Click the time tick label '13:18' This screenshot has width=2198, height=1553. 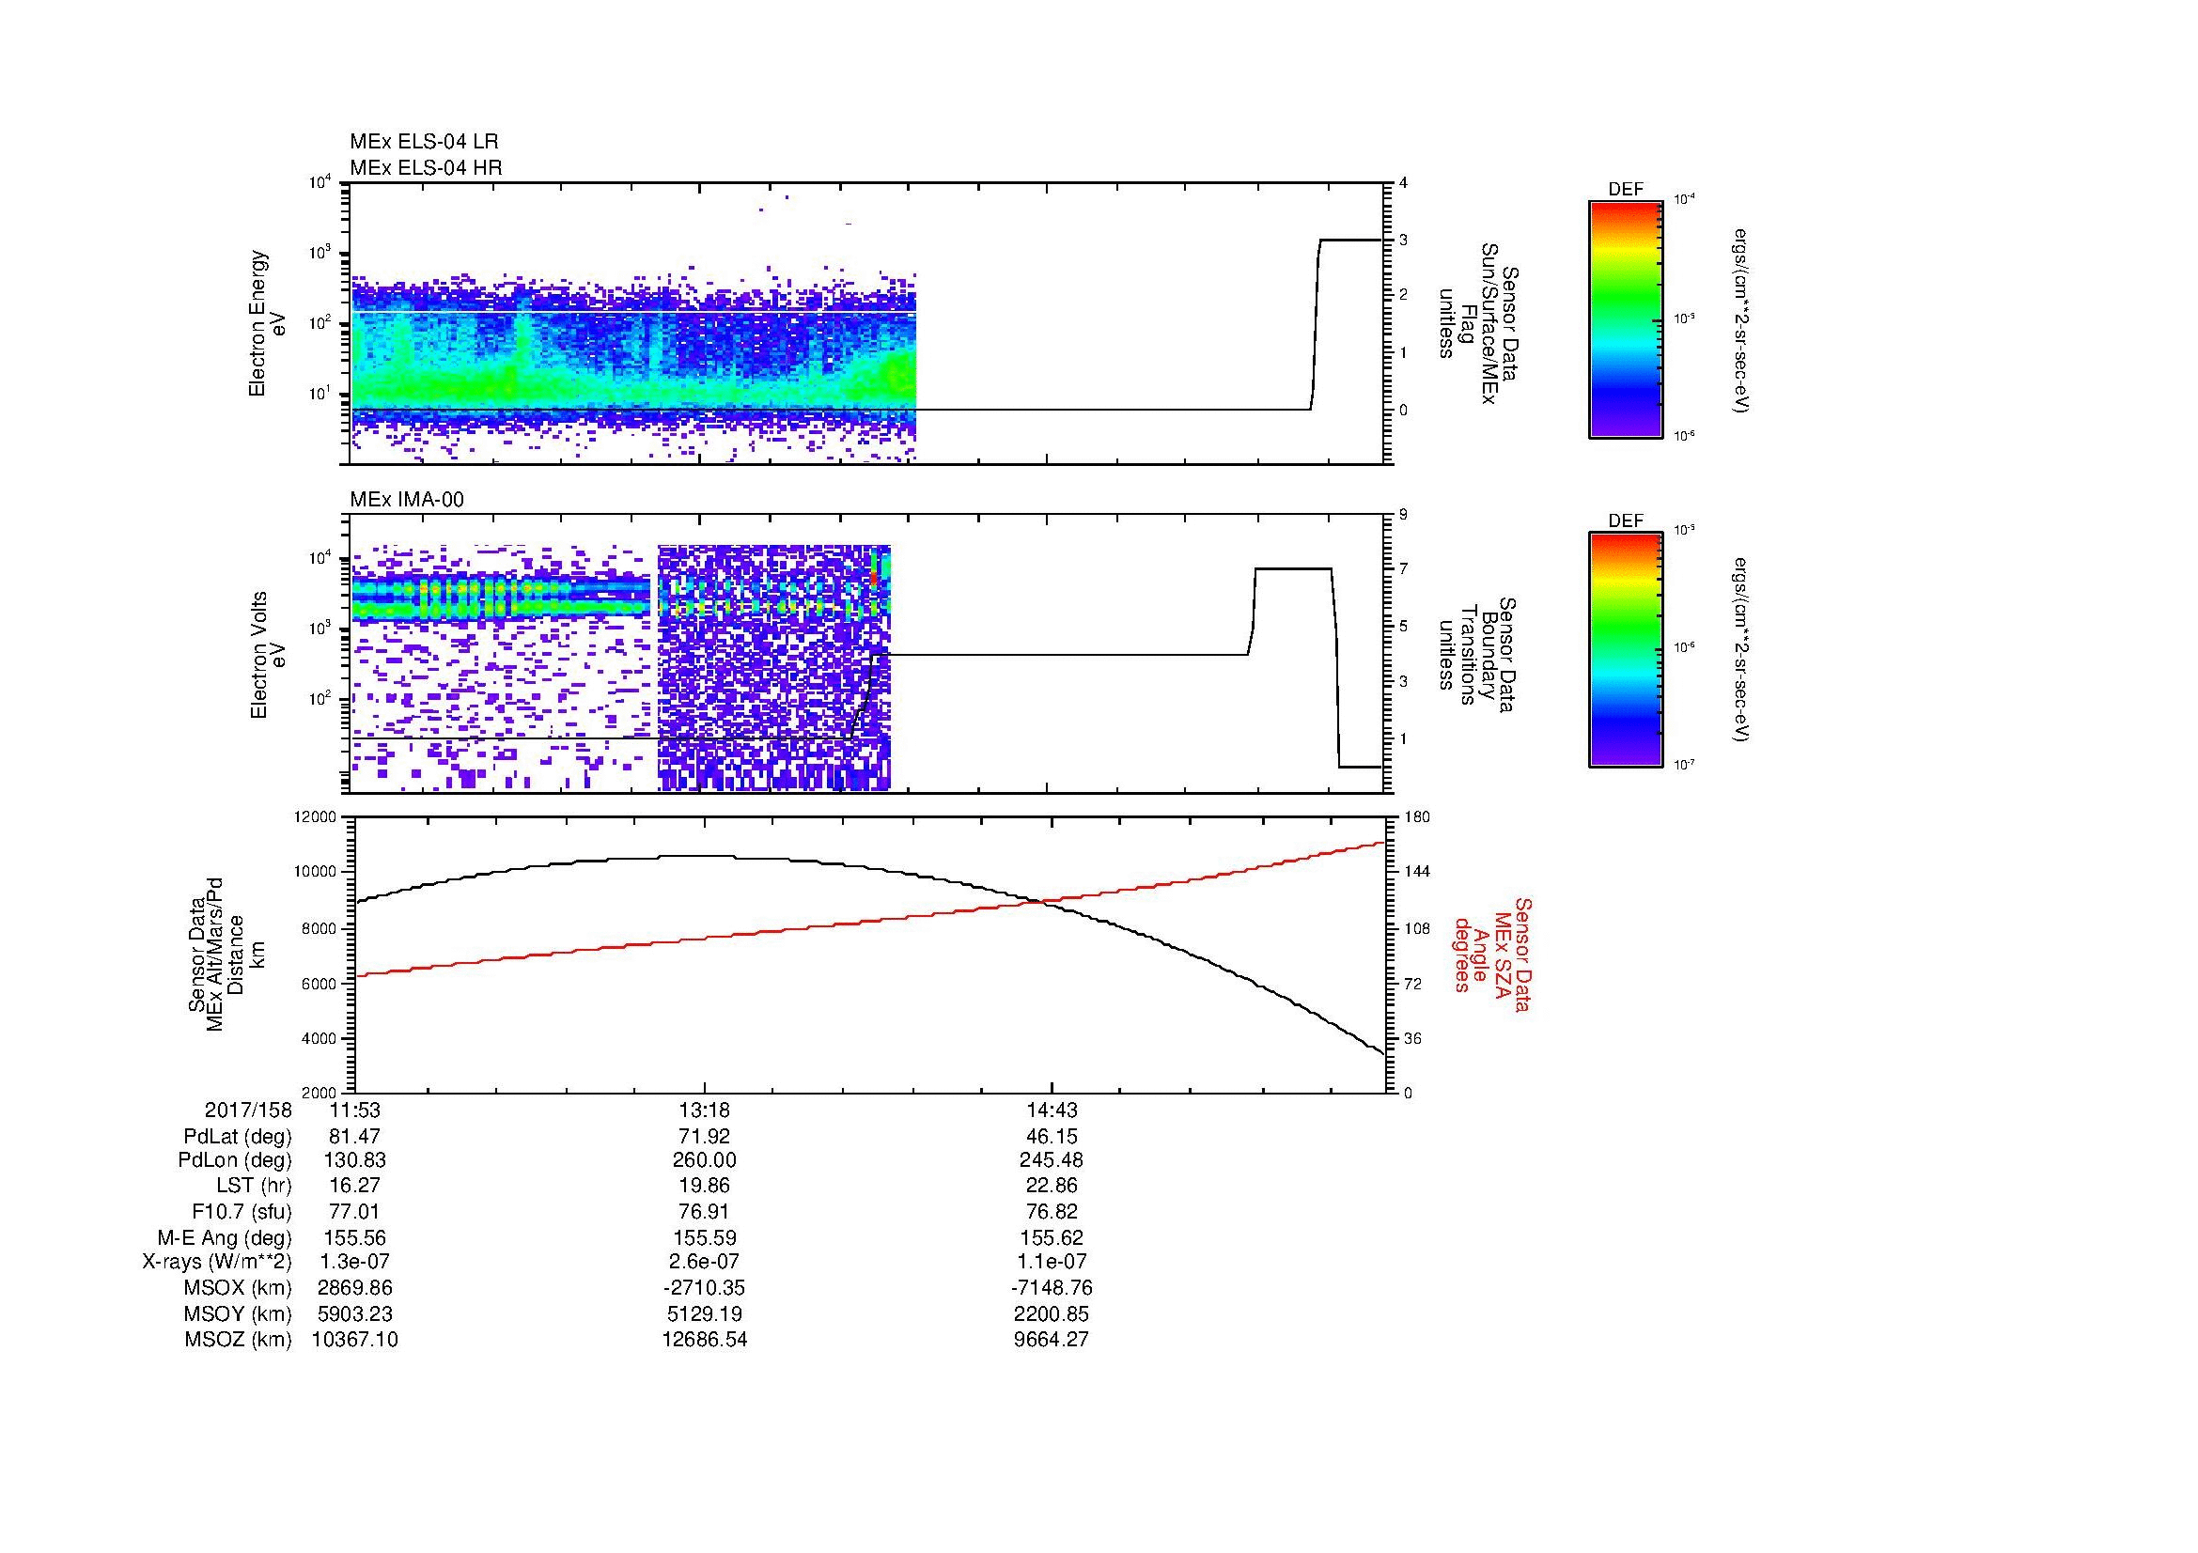click(x=705, y=1110)
